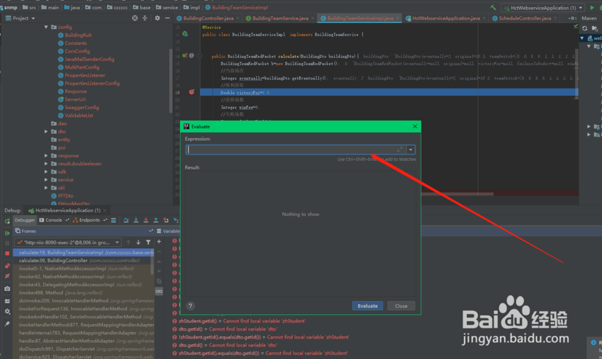Expand the sdk folder
602x359 pixels.
tap(46, 172)
